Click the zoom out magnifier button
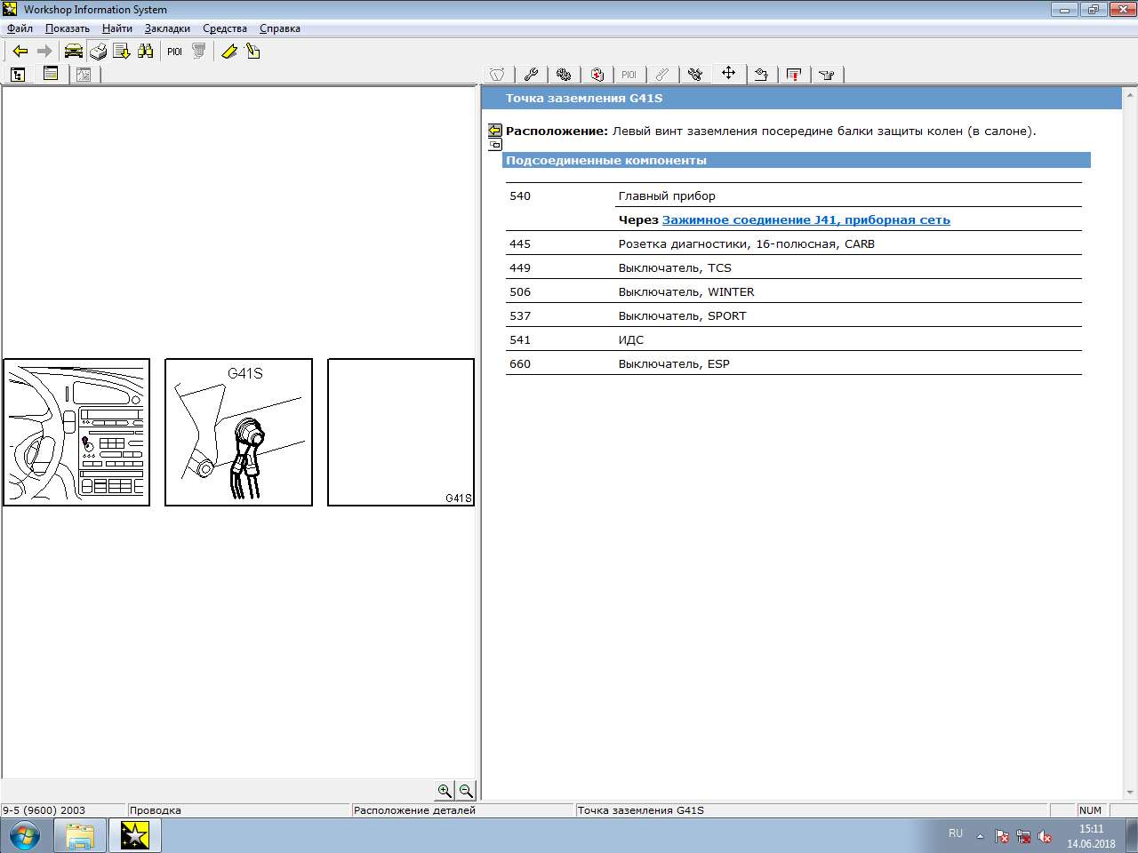Image resolution: width=1138 pixels, height=853 pixels. click(x=466, y=790)
